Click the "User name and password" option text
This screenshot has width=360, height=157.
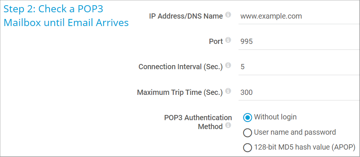295,132
